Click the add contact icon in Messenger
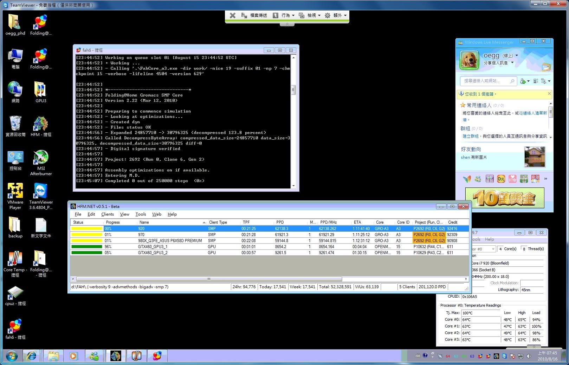Viewport: 569px width, 365px height. (523, 81)
